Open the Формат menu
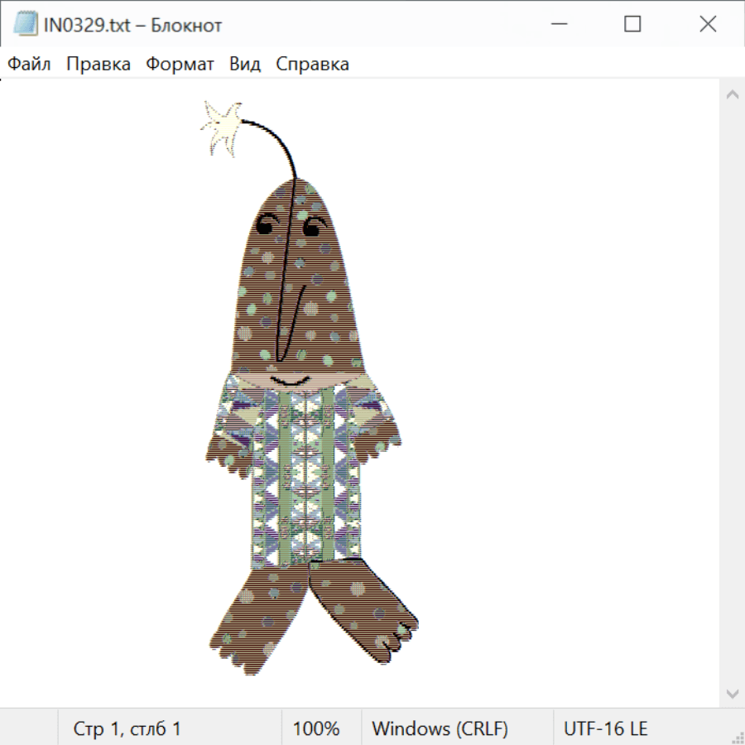The width and height of the screenshot is (745, 745). 180,65
